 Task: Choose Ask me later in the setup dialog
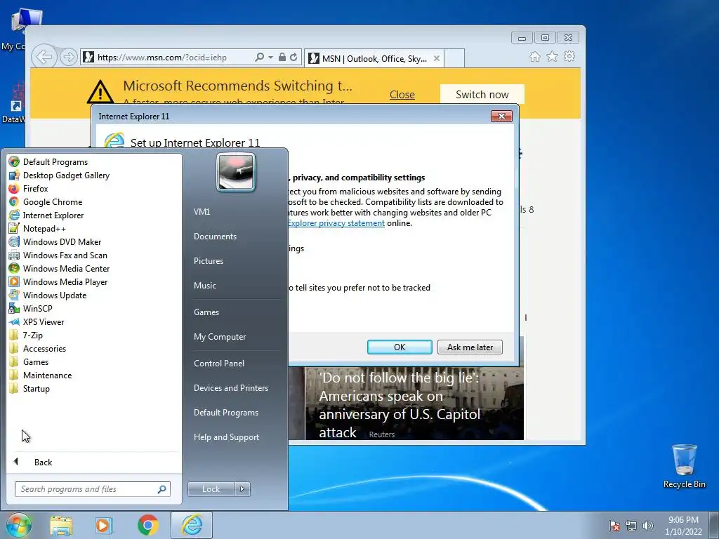470,347
